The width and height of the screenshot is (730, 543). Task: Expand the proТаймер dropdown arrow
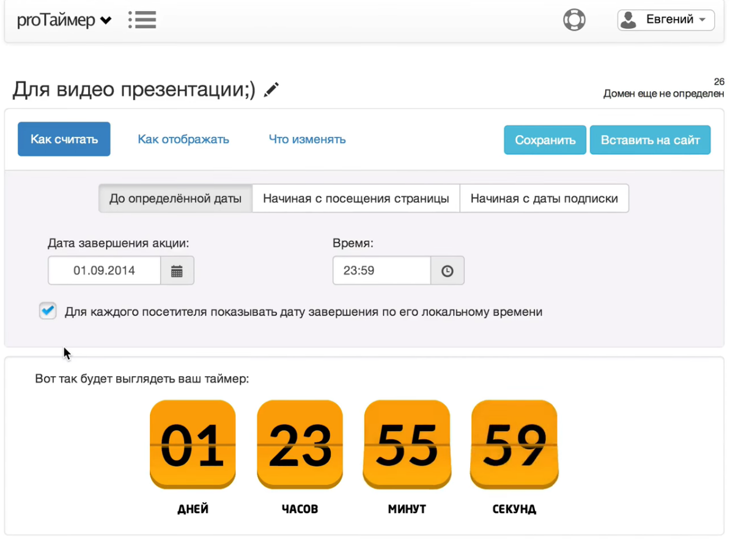[106, 21]
